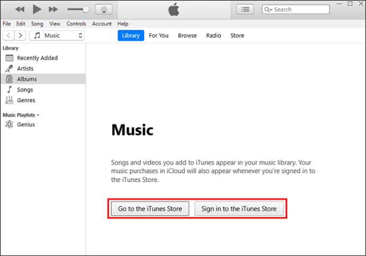366x256 pixels.
Task: Switch to the Radio tab
Action: 214,36
